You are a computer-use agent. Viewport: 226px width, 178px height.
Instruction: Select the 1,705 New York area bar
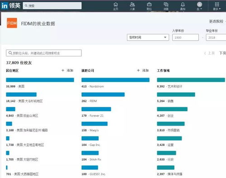8,153
